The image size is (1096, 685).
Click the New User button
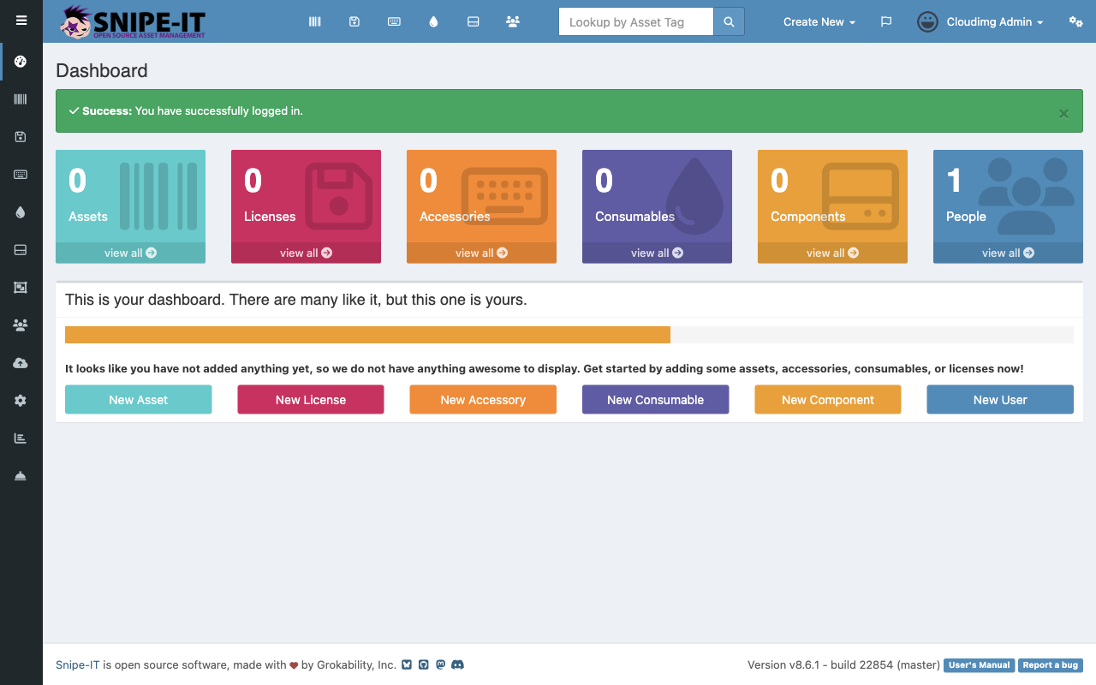[1000, 400]
